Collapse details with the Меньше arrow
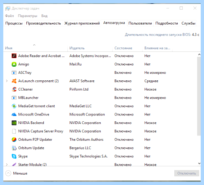This screenshot has height=185, width=204. point(8,173)
